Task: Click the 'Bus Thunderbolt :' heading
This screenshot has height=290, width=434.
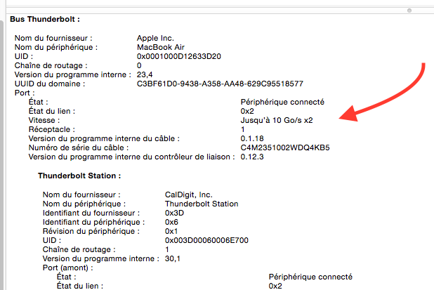Action: [45, 20]
